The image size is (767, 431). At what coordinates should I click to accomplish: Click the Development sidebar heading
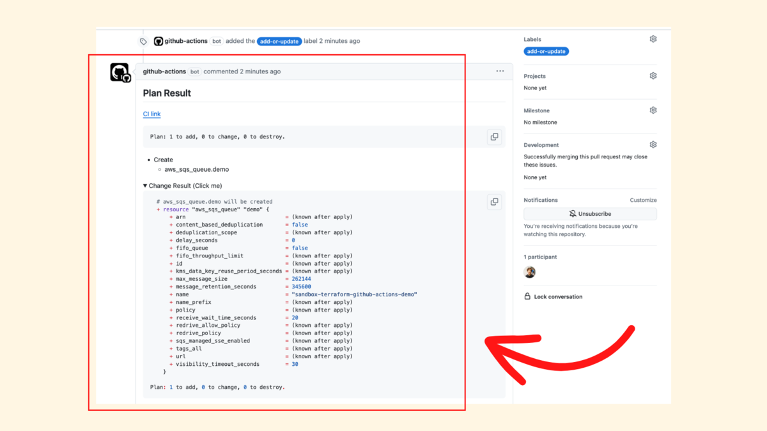pyautogui.click(x=541, y=146)
